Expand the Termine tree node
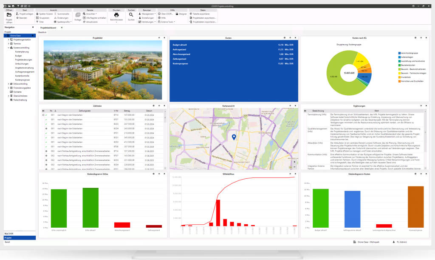The width and height of the screenshot is (435, 260). [8, 43]
